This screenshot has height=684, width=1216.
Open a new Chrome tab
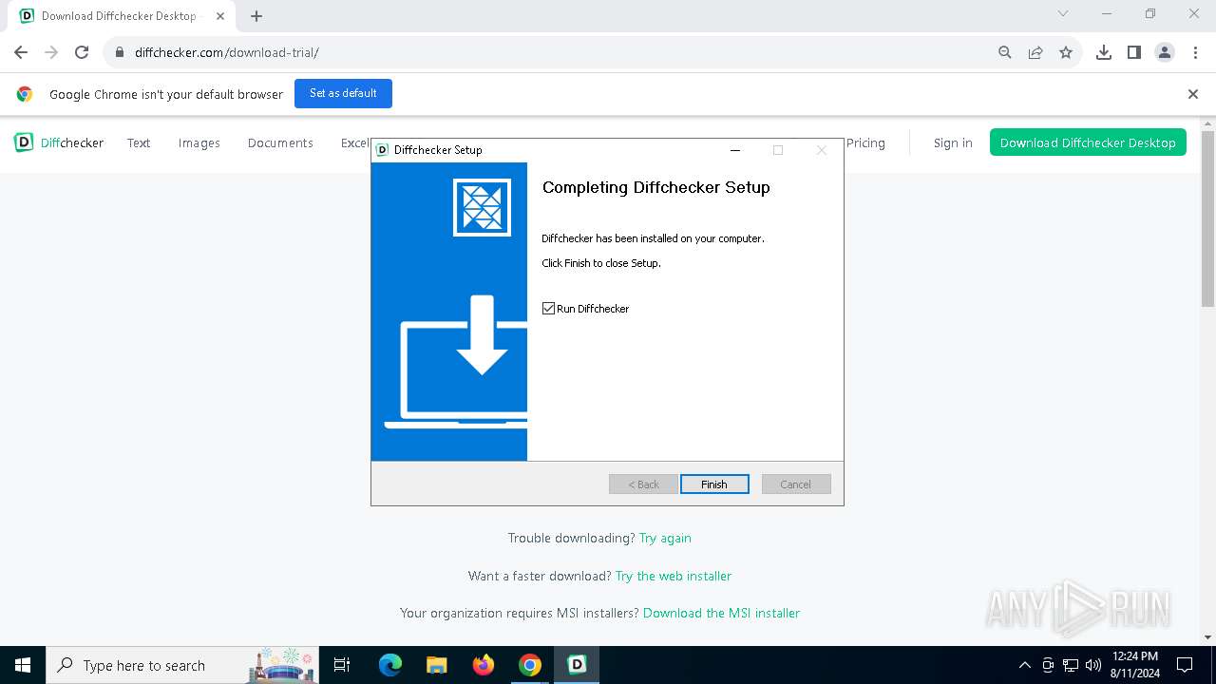pyautogui.click(x=256, y=16)
